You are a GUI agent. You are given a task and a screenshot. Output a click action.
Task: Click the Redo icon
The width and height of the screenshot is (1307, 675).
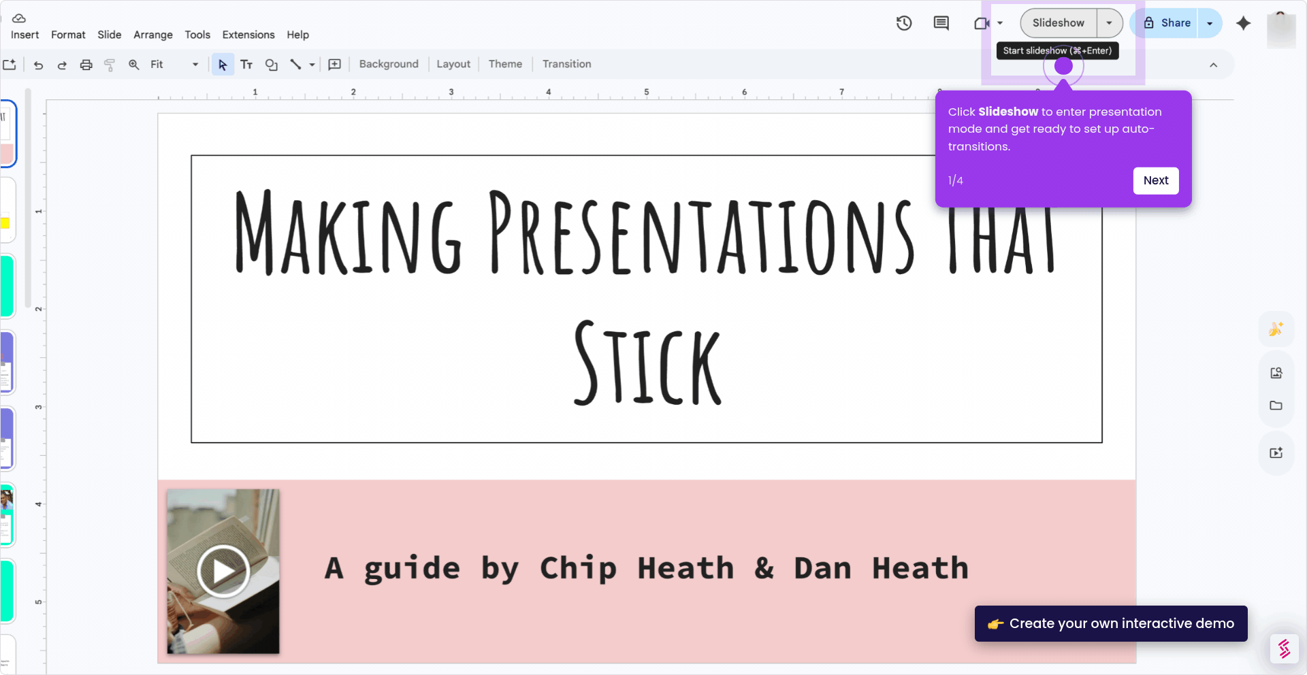[x=62, y=65]
